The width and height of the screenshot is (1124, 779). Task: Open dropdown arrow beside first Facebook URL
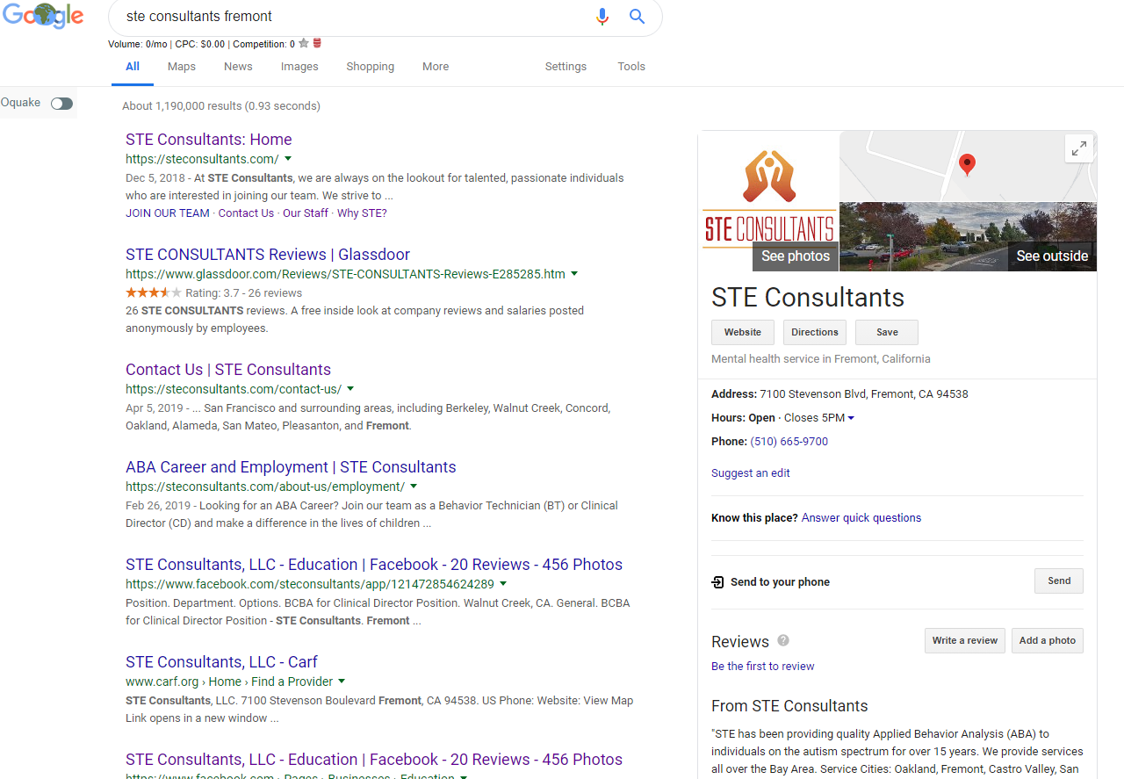503,583
